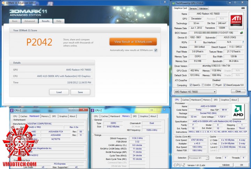Click the memory Size value 8192 MBytes
This screenshot has width=251, height=169.
(113, 126)
